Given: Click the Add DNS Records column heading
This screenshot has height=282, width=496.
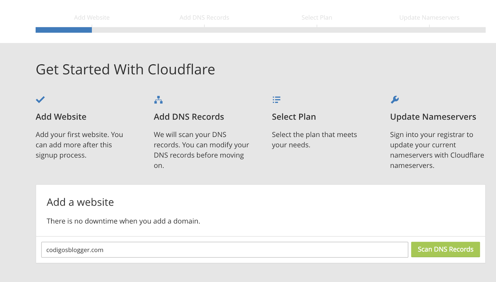Looking at the screenshot, I should 189,117.
